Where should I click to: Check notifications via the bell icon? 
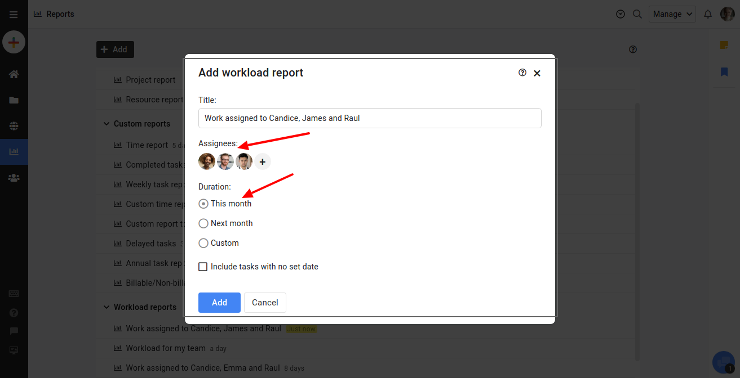[x=708, y=14]
